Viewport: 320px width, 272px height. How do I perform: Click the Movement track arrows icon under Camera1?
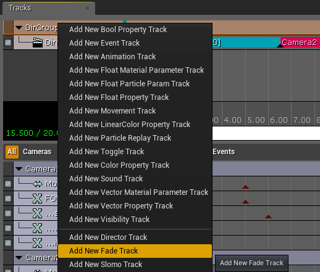pos(38,184)
